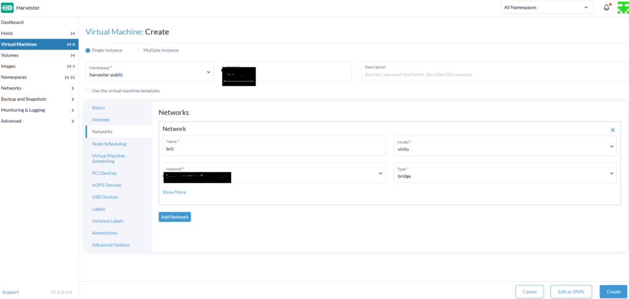Switch to the Node Scheduling tab

click(x=109, y=144)
